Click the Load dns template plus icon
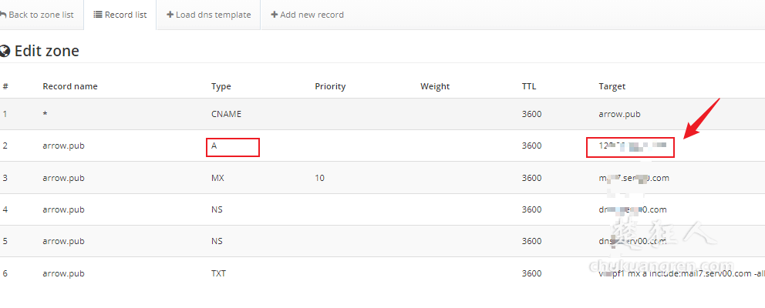Image resolution: width=765 pixels, height=308 pixels. pyautogui.click(x=170, y=15)
